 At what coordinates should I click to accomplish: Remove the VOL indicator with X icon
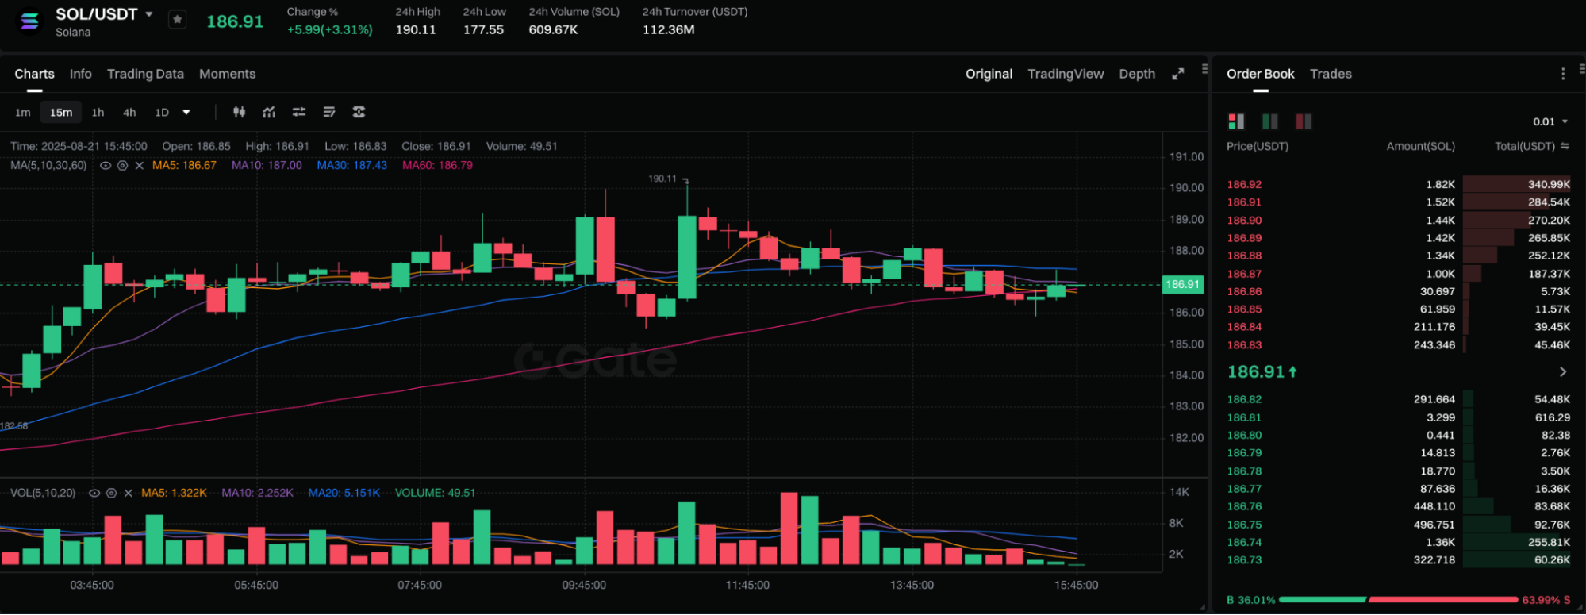[129, 493]
